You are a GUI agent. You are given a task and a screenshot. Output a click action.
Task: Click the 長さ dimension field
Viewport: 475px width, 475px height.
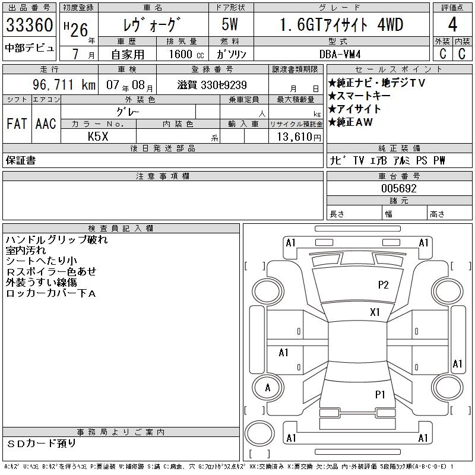click(x=354, y=214)
